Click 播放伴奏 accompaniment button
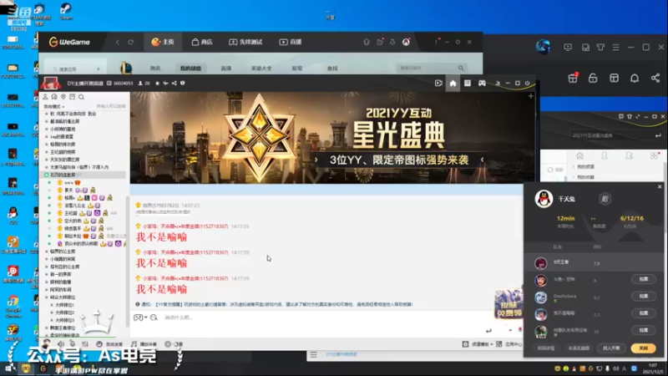668x376 pixels. click(x=144, y=344)
